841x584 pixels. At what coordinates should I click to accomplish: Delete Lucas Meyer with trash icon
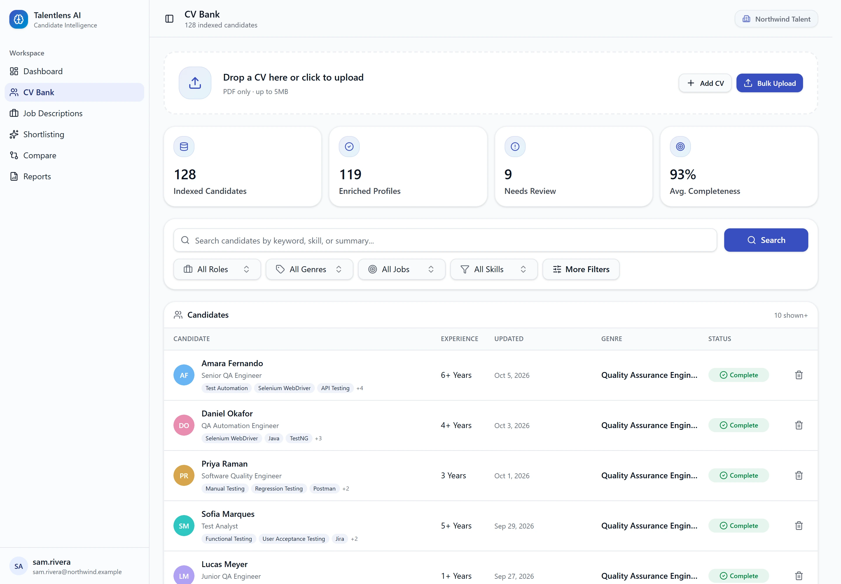click(799, 576)
